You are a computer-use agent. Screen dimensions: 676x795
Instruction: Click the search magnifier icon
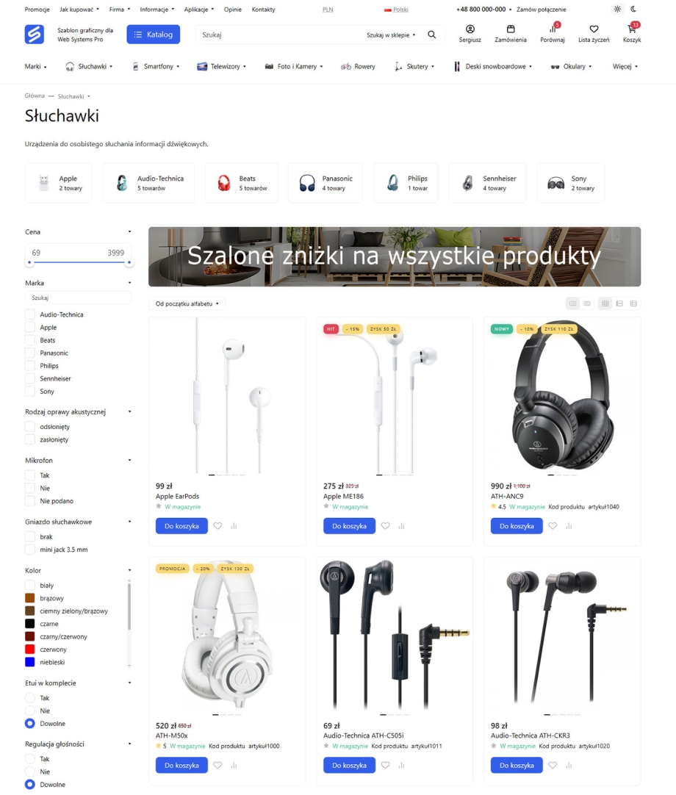[431, 35]
